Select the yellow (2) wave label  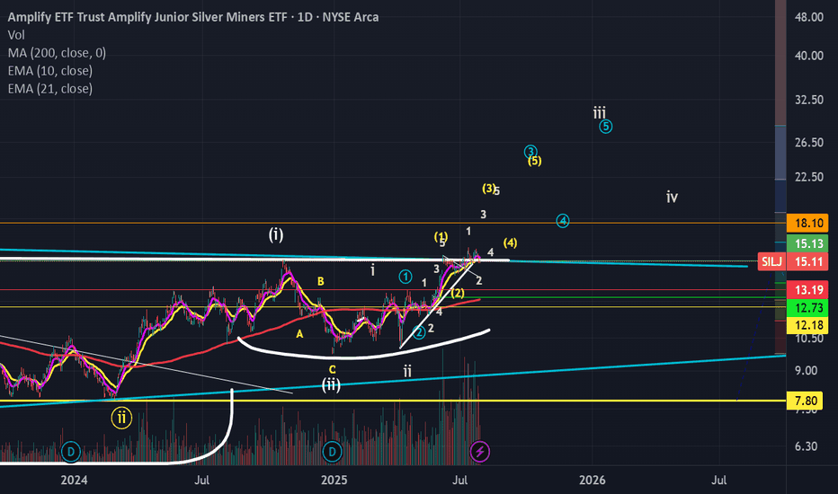tap(458, 293)
